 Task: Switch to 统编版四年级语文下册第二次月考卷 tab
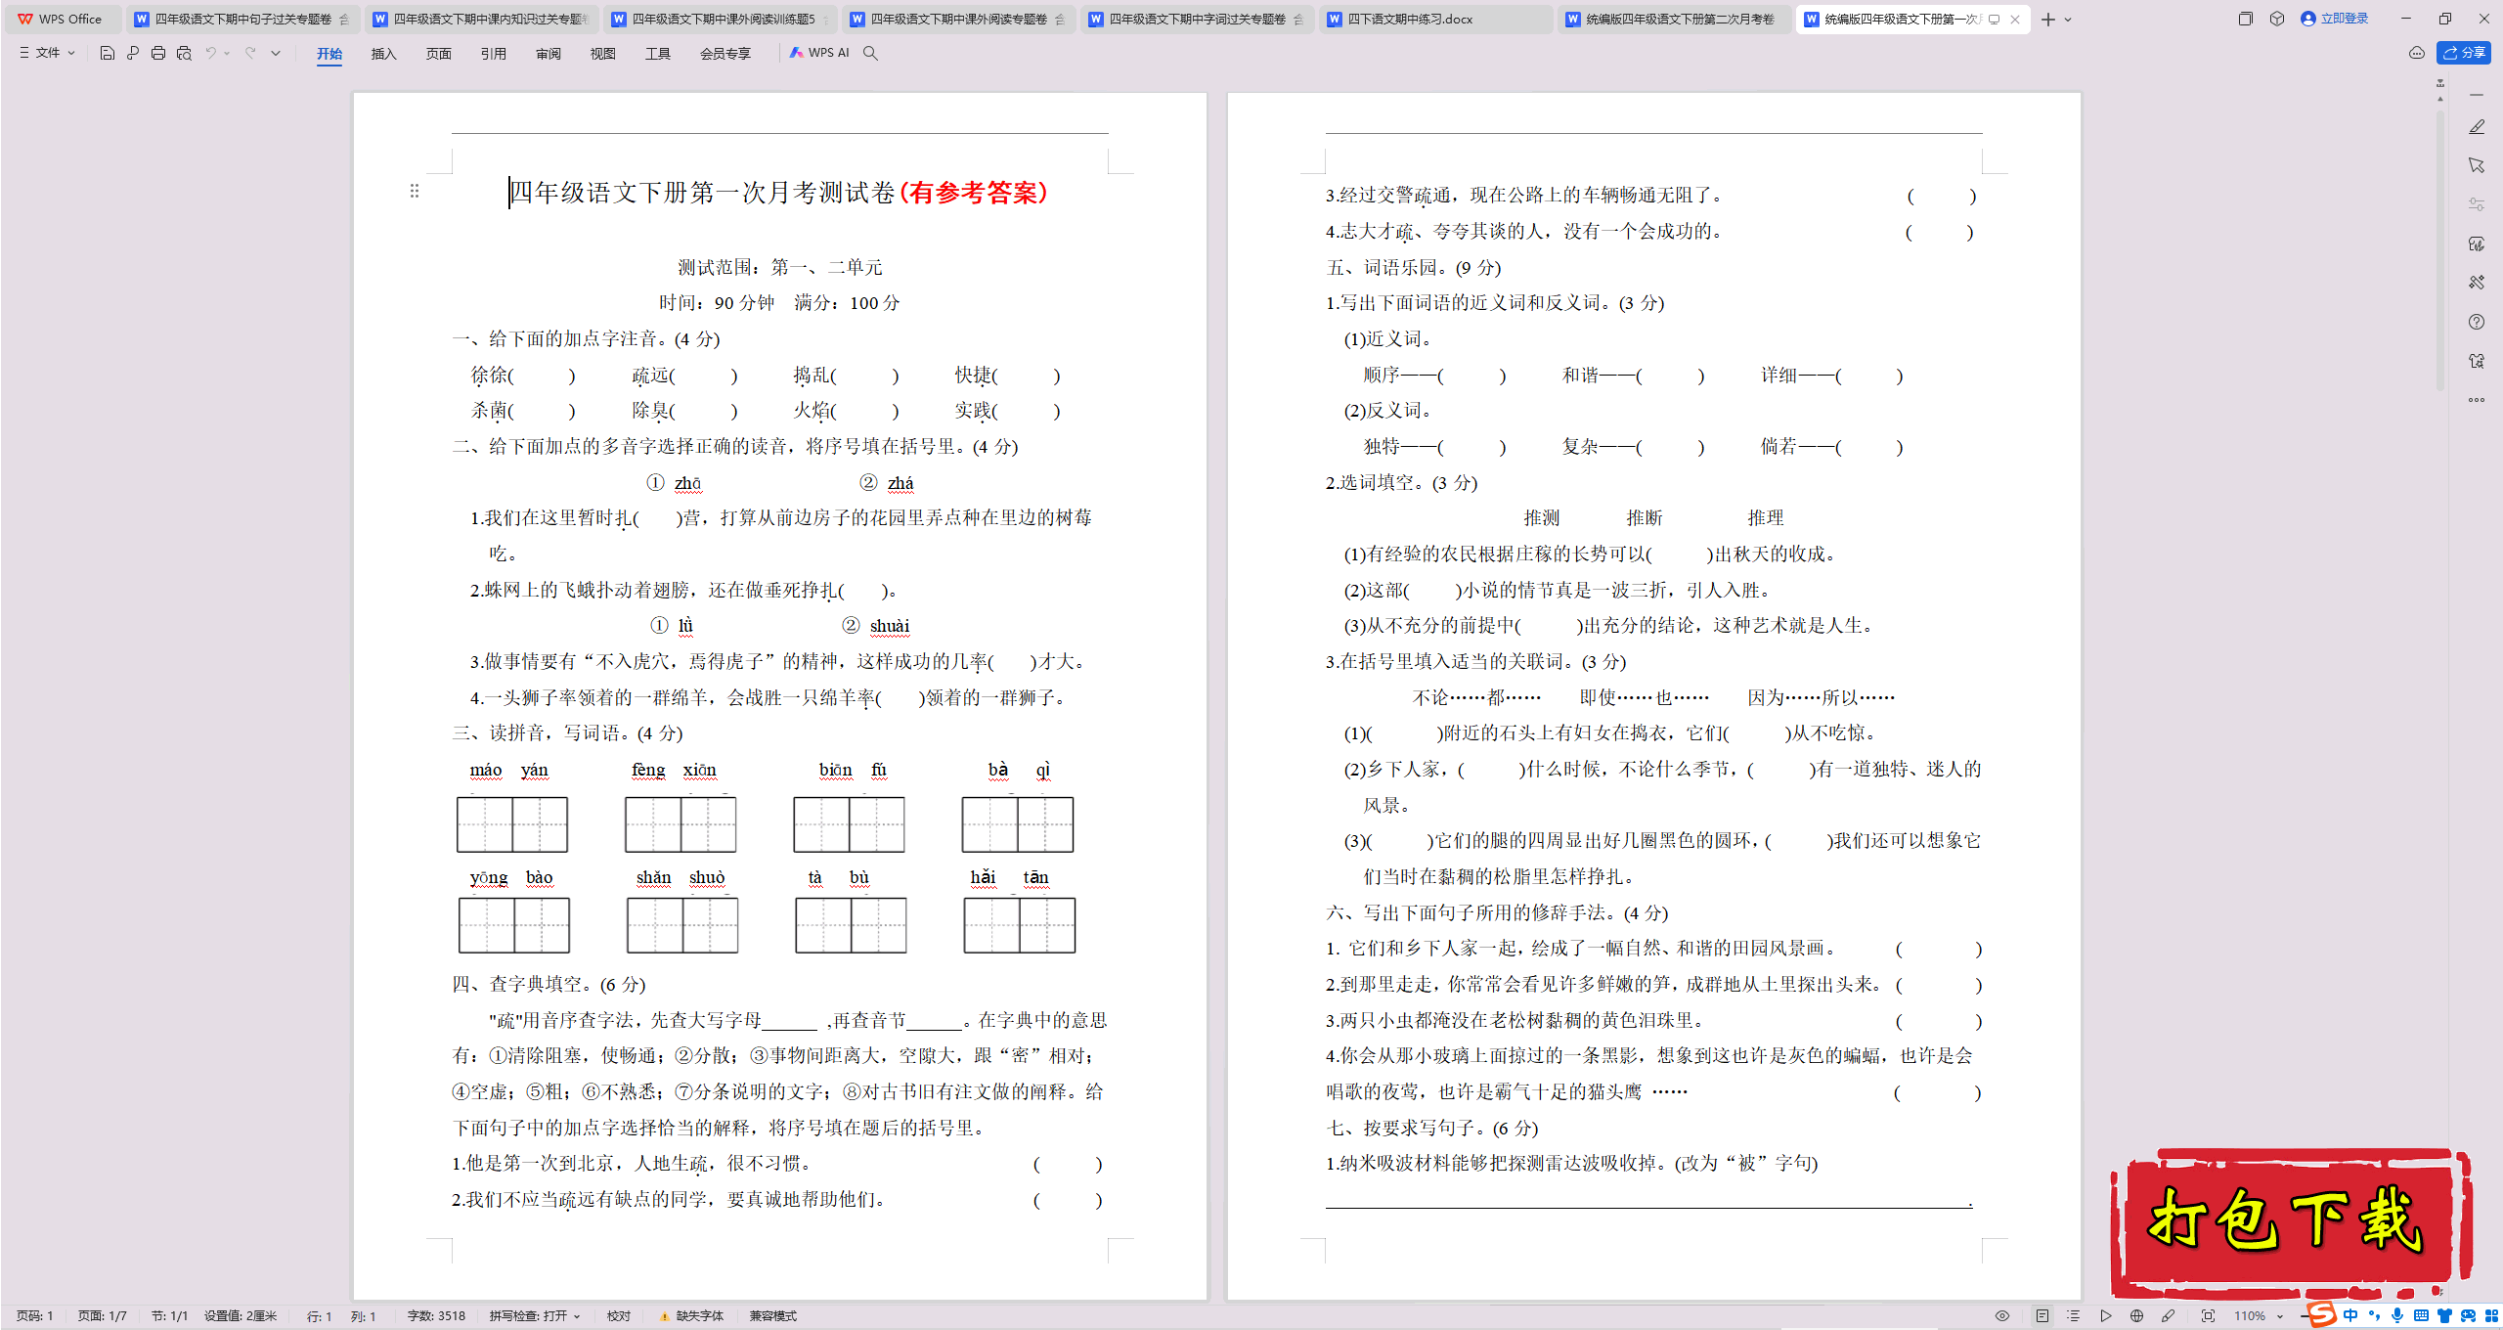point(1674,19)
